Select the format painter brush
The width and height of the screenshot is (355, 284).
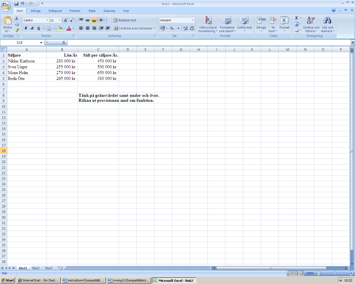tap(17, 30)
